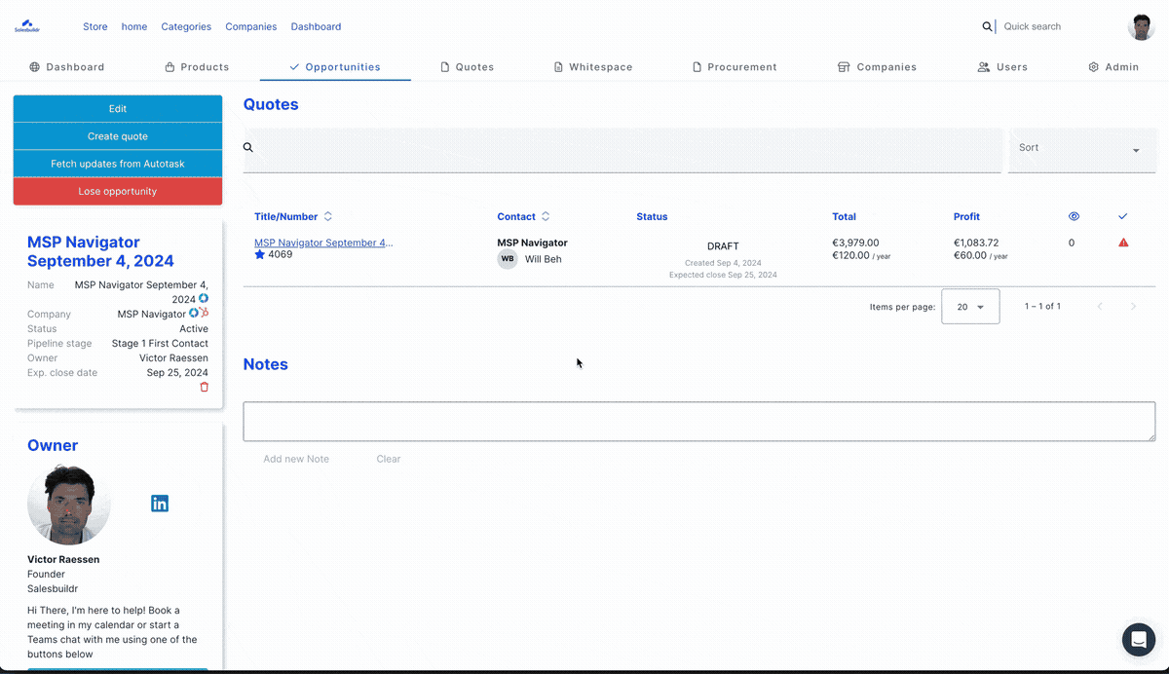Focus the Quotes search field
This screenshot has width=1169, height=674.
click(x=622, y=150)
